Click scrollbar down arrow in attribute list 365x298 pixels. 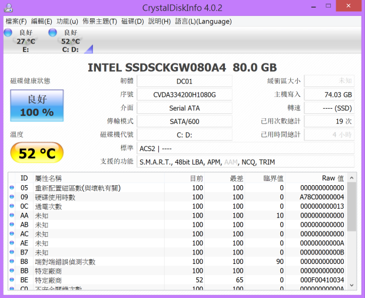click(351, 285)
